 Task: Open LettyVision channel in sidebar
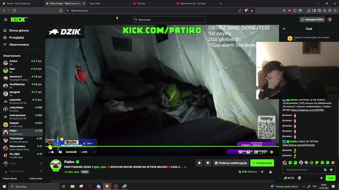click(23, 109)
